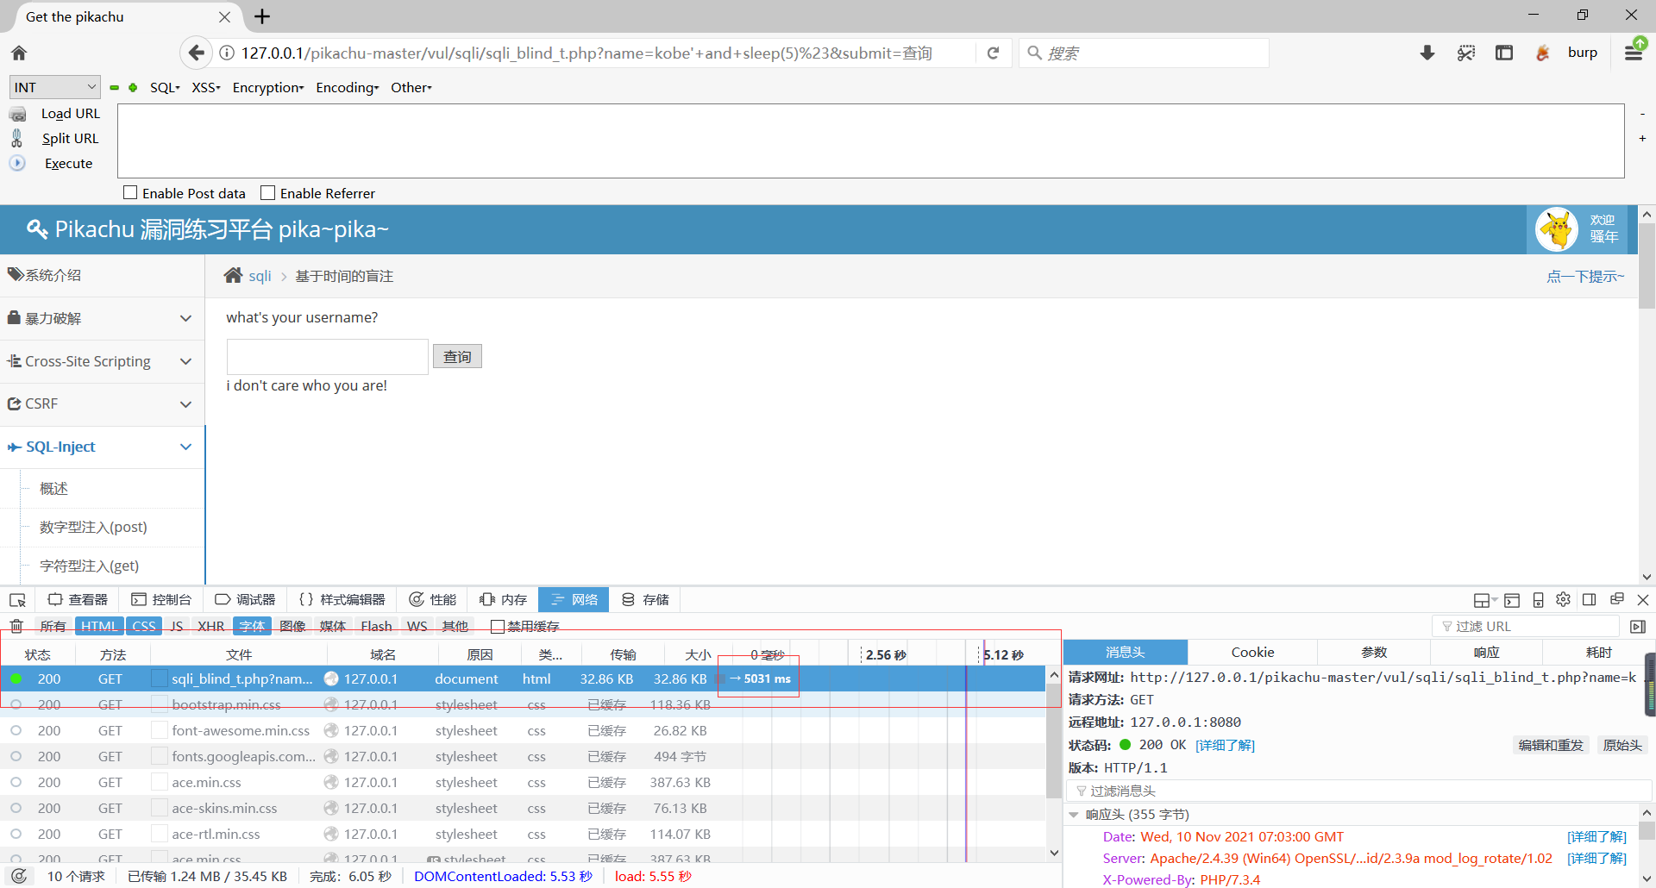Click the sqli breadcrumb link
The image size is (1656, 888).
[x=260, y=276]
